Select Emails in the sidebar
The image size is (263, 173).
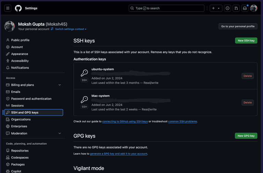[x=16, y=92]
